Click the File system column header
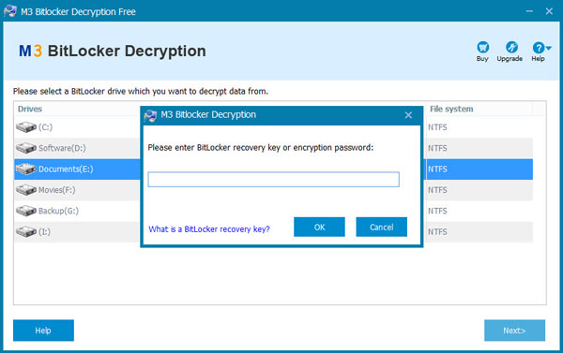 pyautogui.click(x=451, y=109)
